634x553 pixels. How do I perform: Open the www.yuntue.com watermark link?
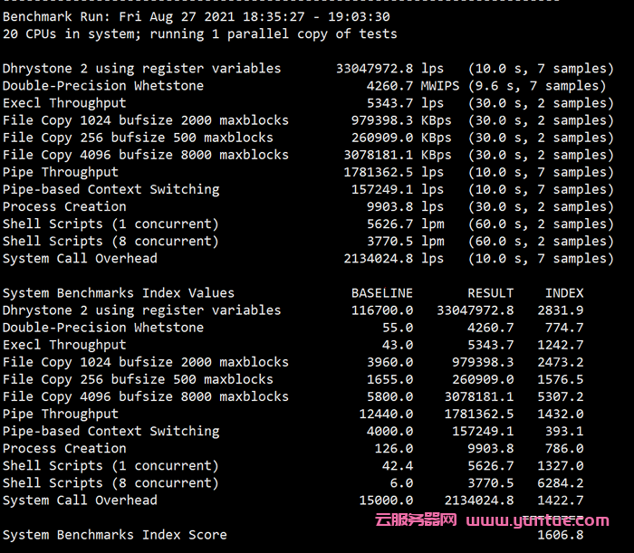click(x=538, y=520)
